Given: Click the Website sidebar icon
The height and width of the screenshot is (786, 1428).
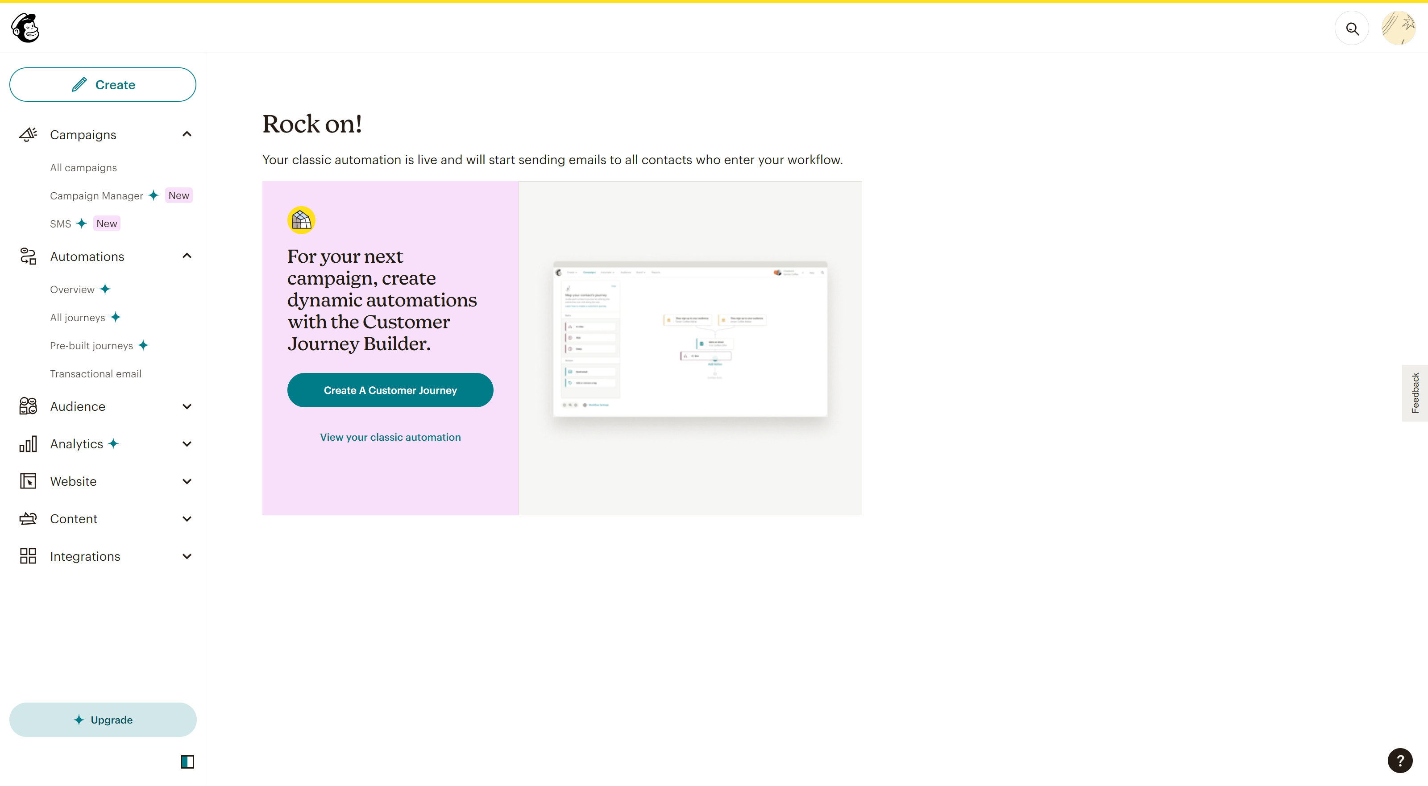Looking at the screenshot, I should 28,481.
